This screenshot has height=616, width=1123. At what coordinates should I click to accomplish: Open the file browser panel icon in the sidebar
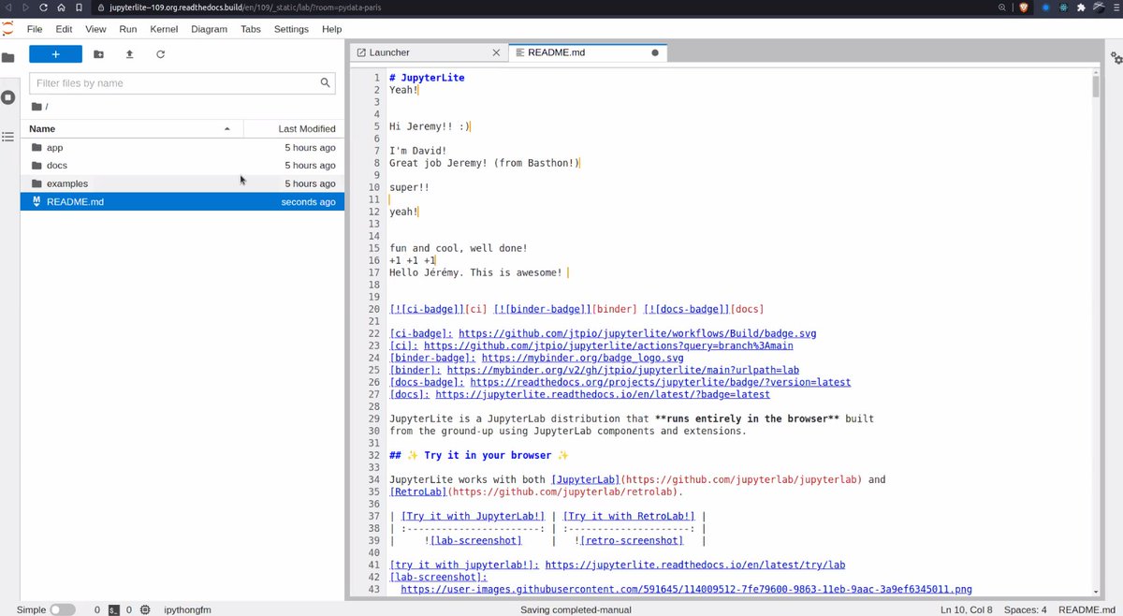tap(8, 56)
